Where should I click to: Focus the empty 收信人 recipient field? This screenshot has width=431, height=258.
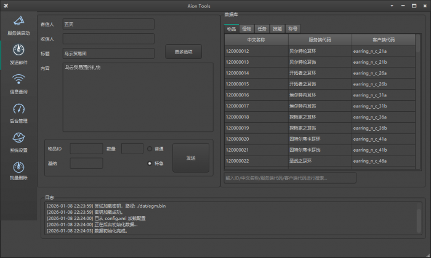pyautogui.click(x=108, y=39)
